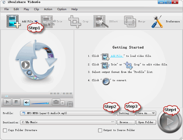183x140 pixels.
Task: Open the Save As... dropdown
Action: pyautogui.click(x=146, y=113)
